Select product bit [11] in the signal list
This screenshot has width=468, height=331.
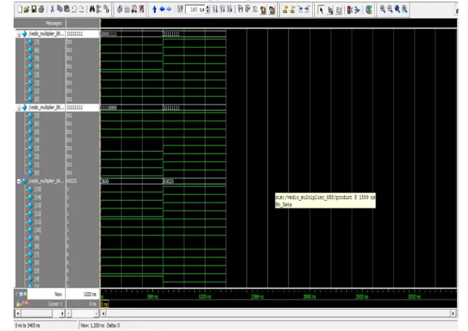tap(38, 221)
